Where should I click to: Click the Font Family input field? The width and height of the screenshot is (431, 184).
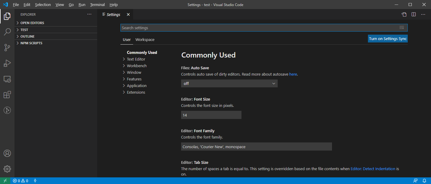(257, 147)
